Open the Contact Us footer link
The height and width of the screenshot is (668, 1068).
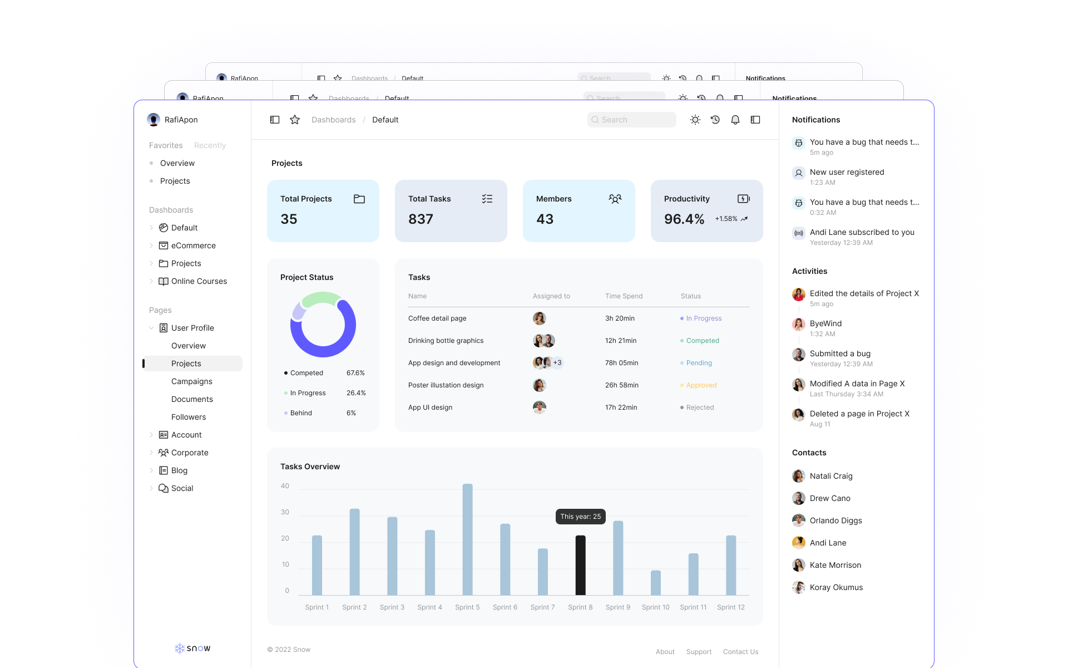pyautogui.click(x=740, y=652)
